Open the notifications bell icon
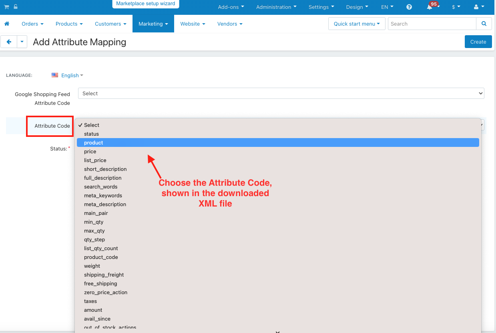Image resolution: width=496 pixels, height=333 pixels. click(430, 7)
